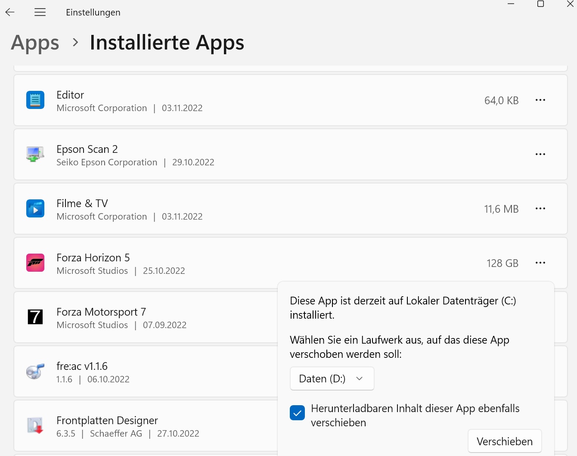
Task: Select the Editor app name
Action: (70, 95)
